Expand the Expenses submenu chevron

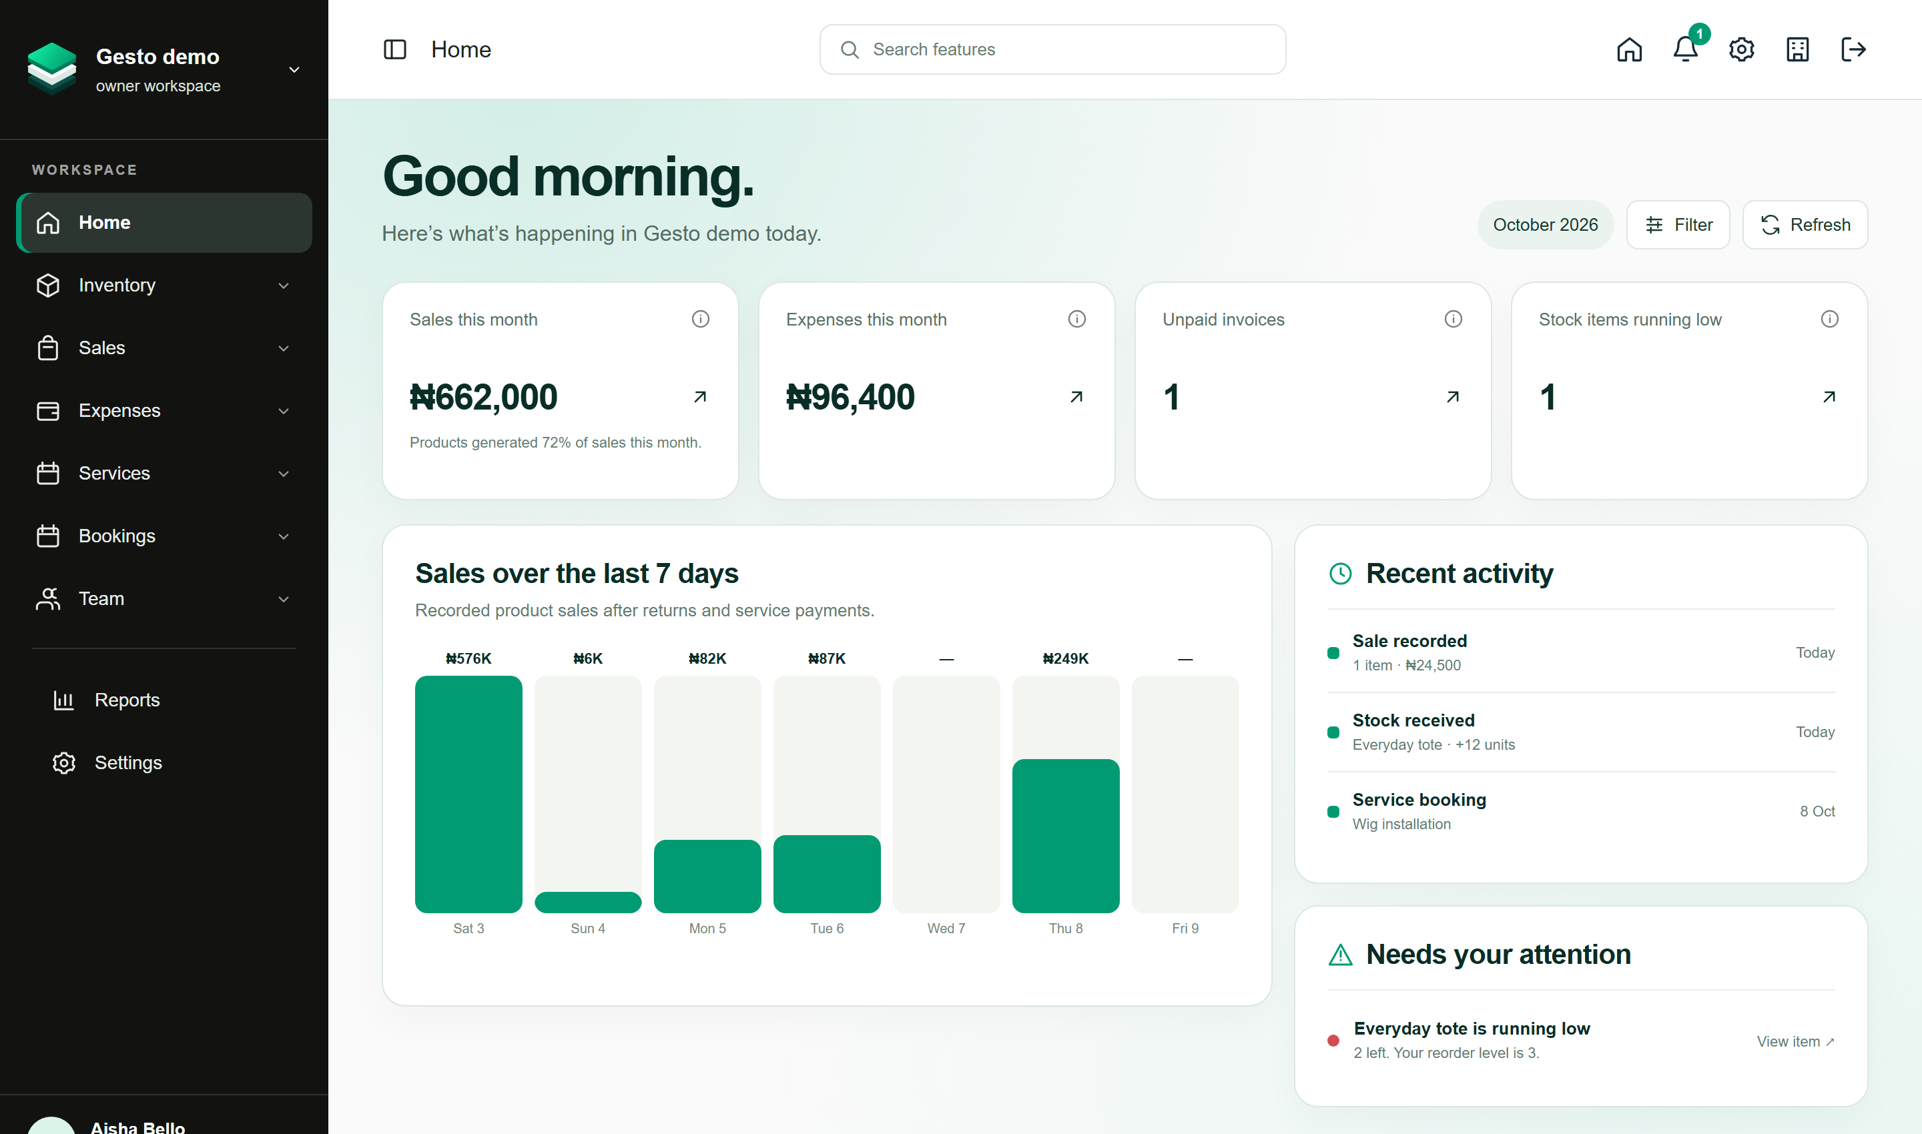coord(284,411)
